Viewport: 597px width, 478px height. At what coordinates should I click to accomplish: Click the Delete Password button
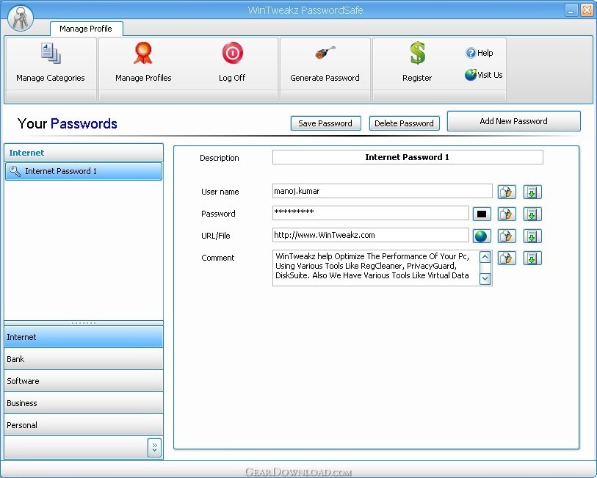pos(404,123)
